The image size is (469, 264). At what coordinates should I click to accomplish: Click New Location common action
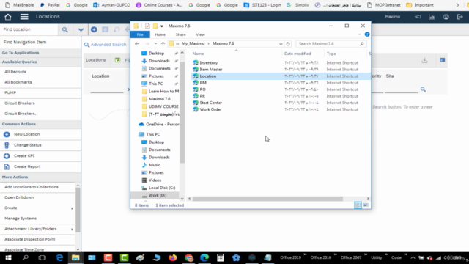26,134
